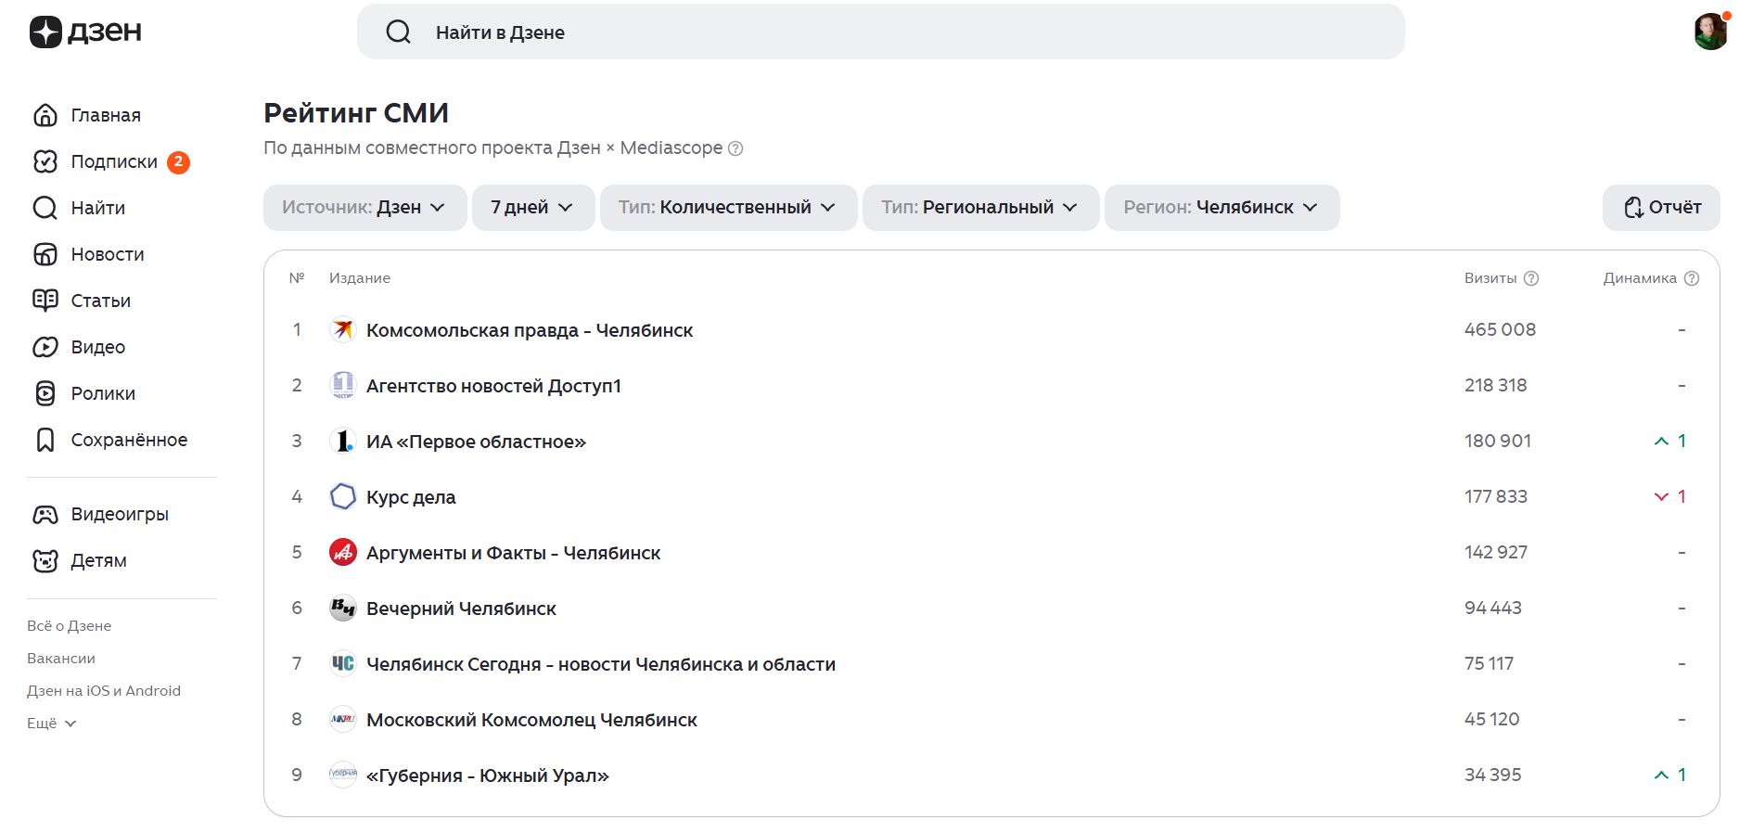
Task: Open Агентство новостей Доступ1 link
Action: (492, 386)
